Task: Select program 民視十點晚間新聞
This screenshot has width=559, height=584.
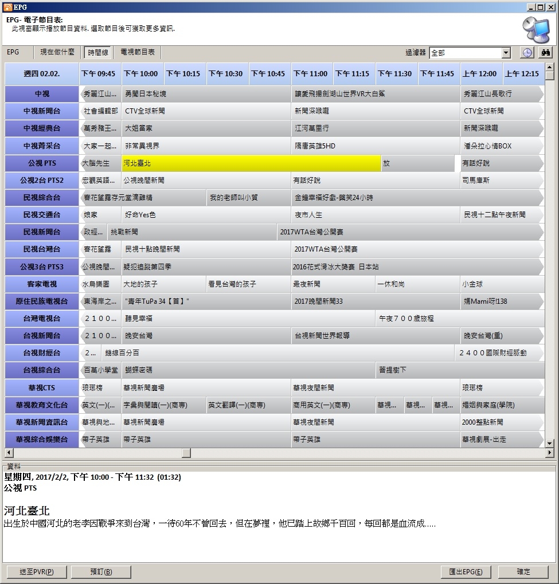Action: point(206,249)
